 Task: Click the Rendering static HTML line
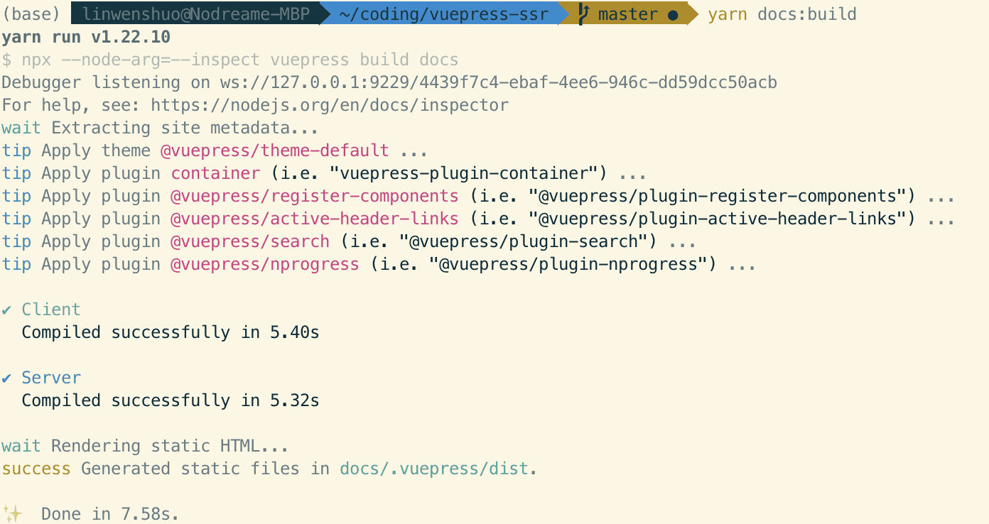tap(146, 446)
